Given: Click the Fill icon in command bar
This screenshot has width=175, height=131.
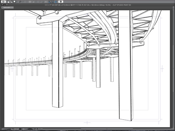Looking at the screenshot, I should tap(33, 2).
